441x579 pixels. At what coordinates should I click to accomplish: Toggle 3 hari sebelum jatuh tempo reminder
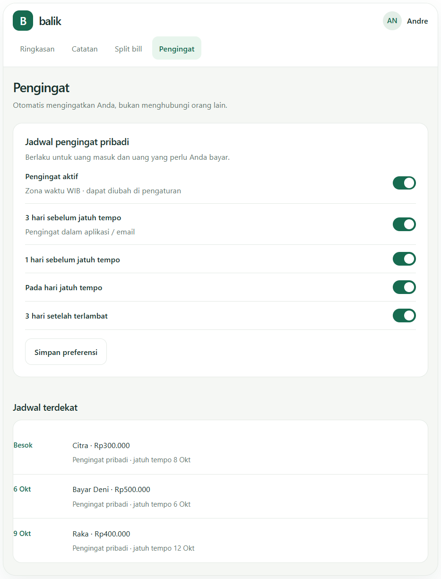(404, 224)
